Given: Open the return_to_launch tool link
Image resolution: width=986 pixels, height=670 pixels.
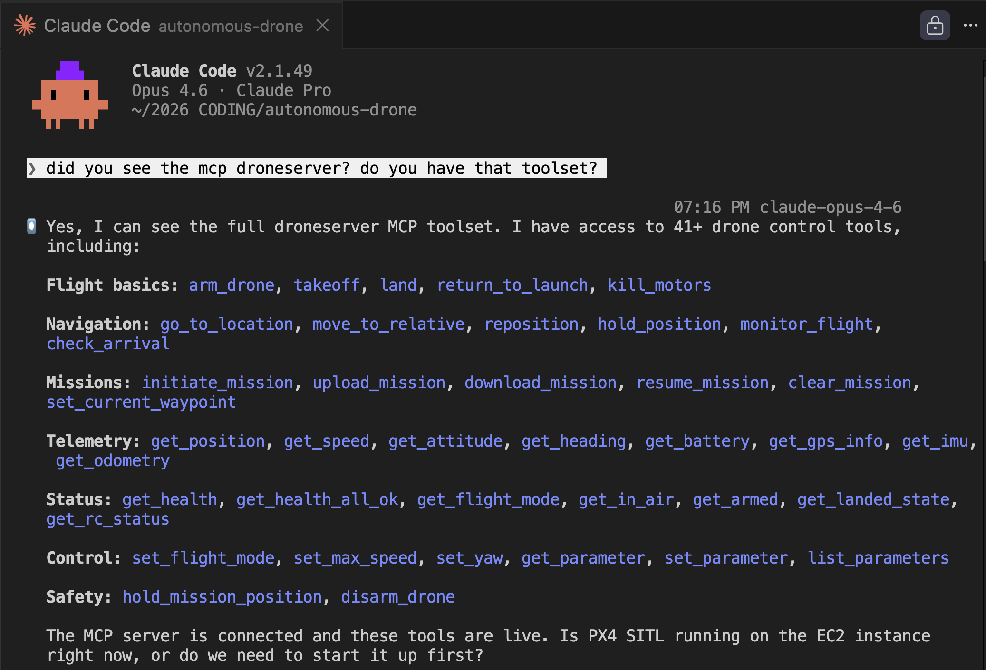Looking at the screenshot, I should point(512,285).
